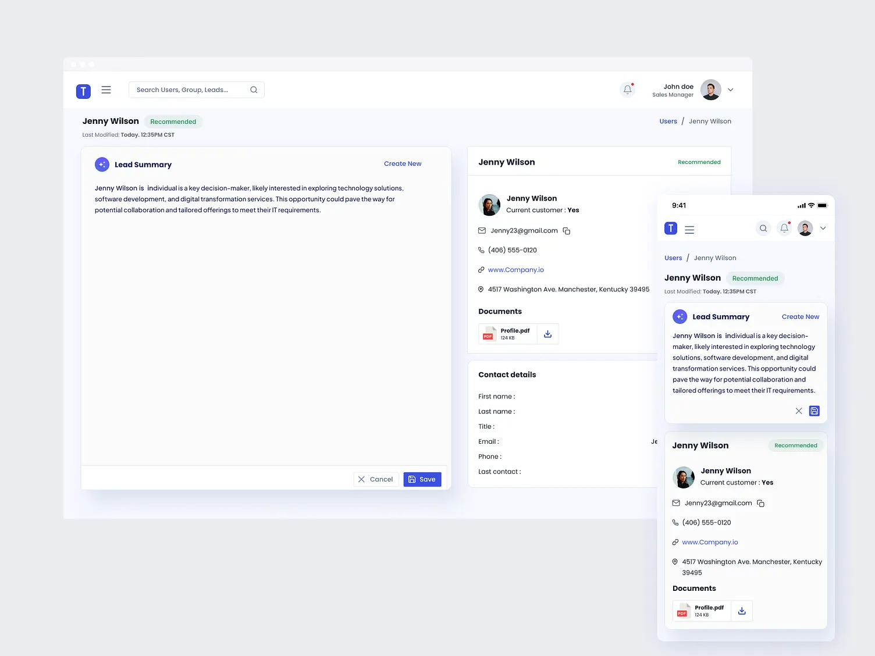Save summary with disk icon in mobile view
This screenshot has height=656, width=875.
pos(814,411)
